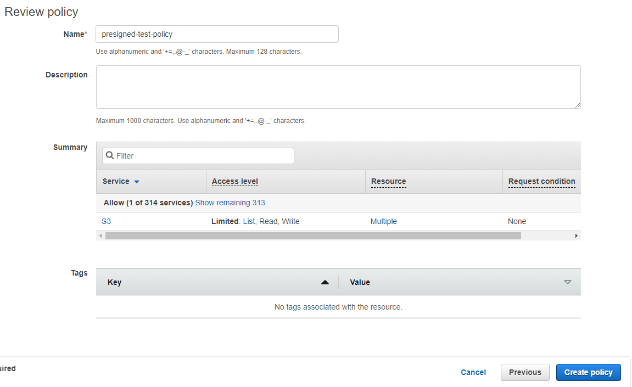Open the S3 service link
Image resolution: width=632 pixels, height=387 pixels.
pos(106,221)
